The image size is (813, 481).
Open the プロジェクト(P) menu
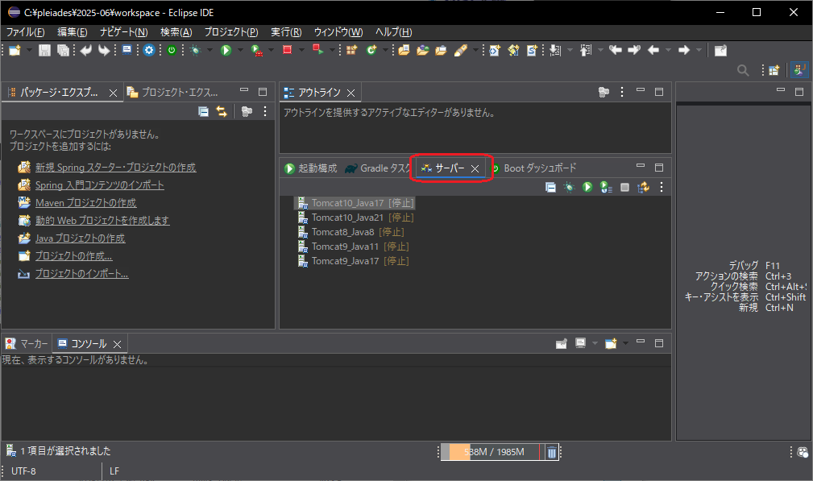[230, 31]
